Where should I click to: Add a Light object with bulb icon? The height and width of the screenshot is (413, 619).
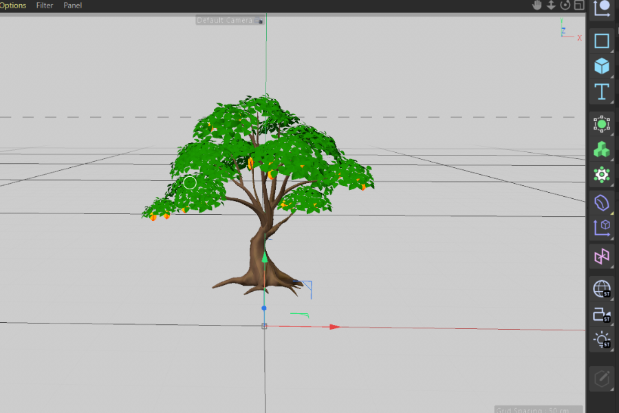602,340
